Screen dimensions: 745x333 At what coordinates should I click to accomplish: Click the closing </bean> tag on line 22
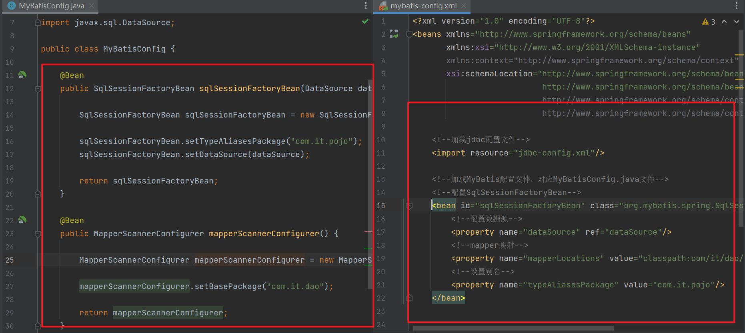(449, 298)
